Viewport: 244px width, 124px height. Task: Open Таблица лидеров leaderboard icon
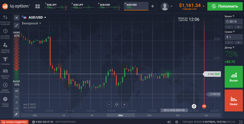[5, 48]
